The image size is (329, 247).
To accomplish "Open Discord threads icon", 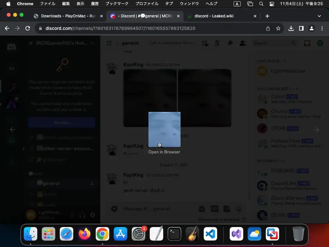I will [x=205, y=43].
